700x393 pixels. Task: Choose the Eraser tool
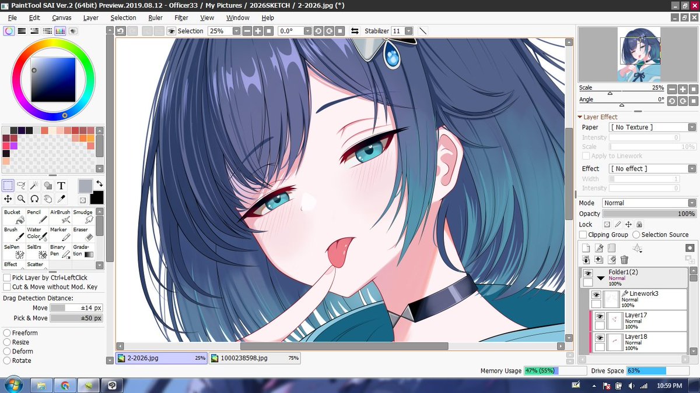point(83,233)
